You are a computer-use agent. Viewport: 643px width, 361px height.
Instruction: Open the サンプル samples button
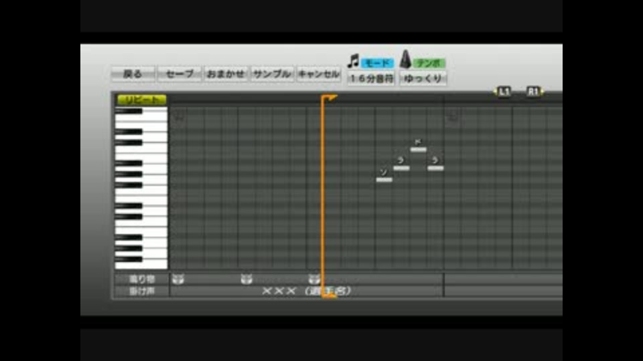(x=272, y=74)
